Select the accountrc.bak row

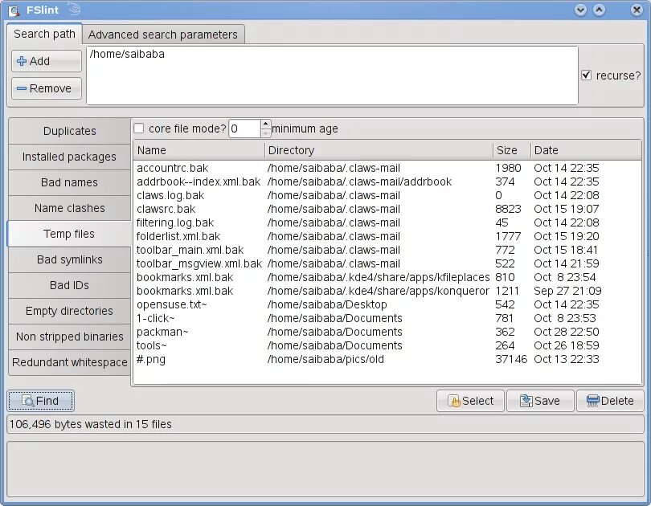tap(387, 168)
